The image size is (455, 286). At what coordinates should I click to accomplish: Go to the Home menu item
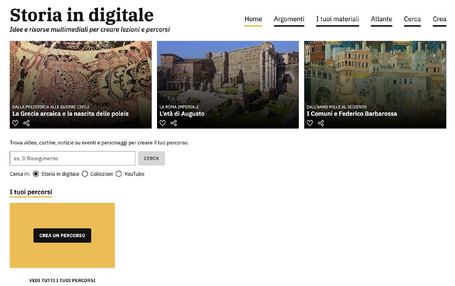click(x=253, y=19)
